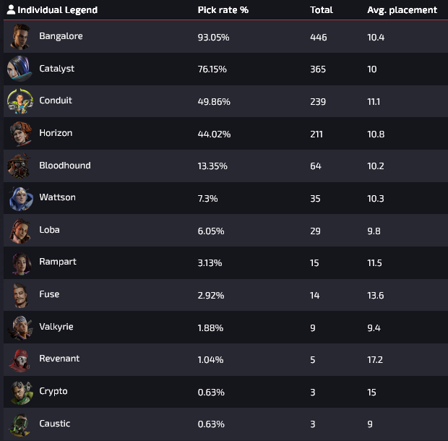Click Bloodhound's portrait icon

[20, 166]
